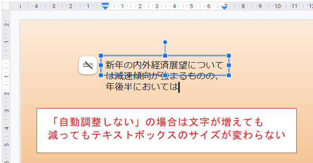Select the bottom-left resize handle of text box
The height and width of the screenshot is (163, 313).
coord(101,75)
